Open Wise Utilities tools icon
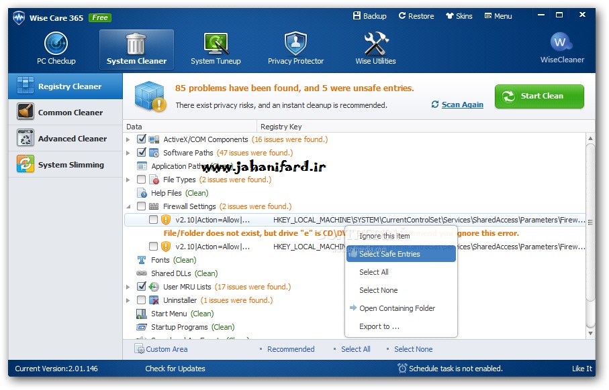 (x=375, y=44)
